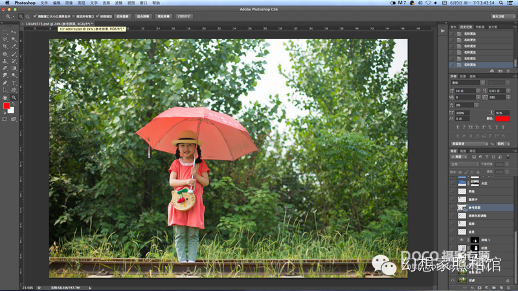Select the Eraser tool

click(x=5, y=69)
